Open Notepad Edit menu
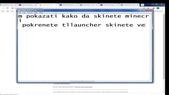The width and height of the screenshot is (169, 95). click(x=24, y=13)
